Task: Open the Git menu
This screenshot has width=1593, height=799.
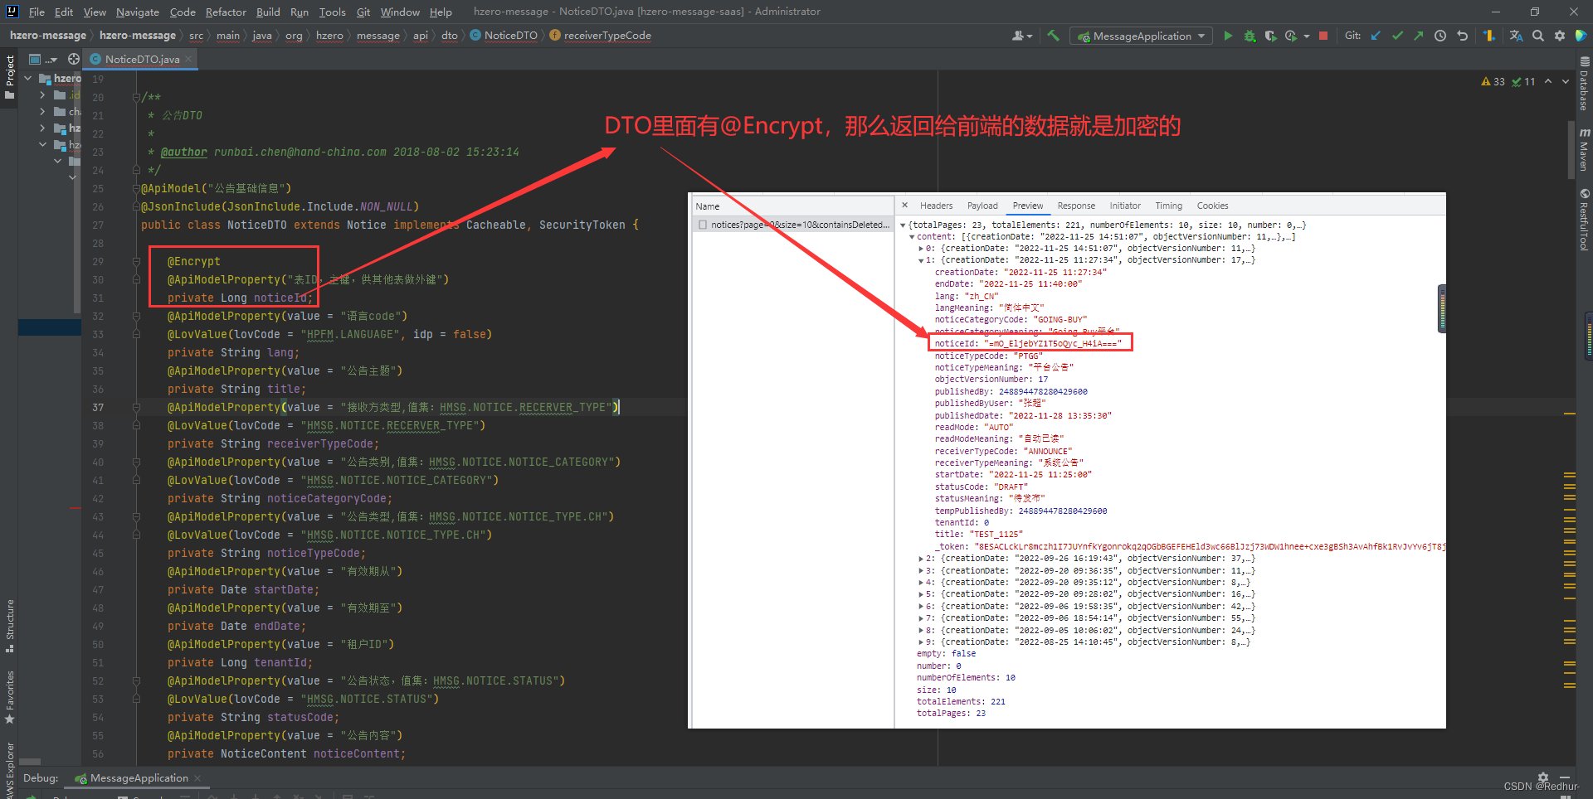Action: click(363, 12)
